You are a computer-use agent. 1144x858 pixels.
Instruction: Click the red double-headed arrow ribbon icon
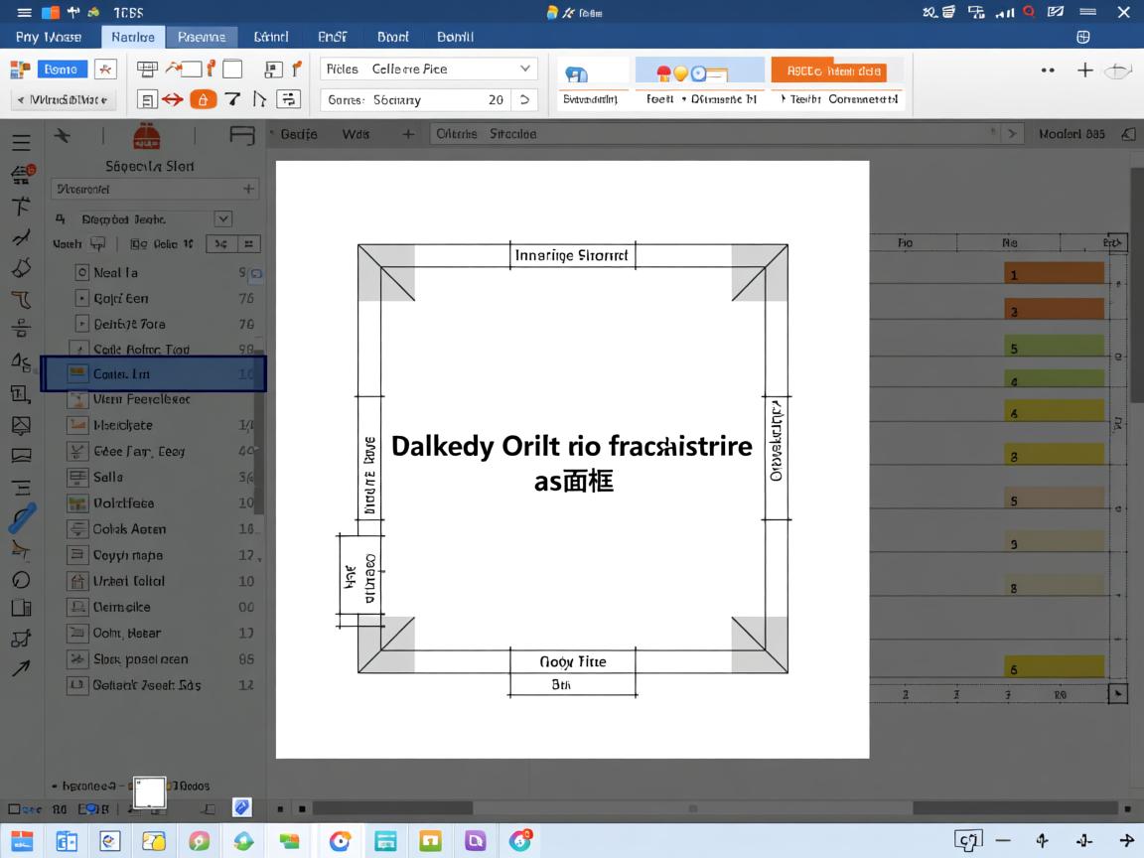coord(173,99)
